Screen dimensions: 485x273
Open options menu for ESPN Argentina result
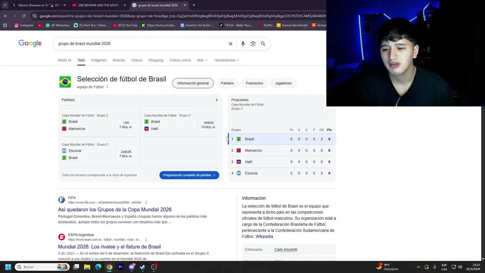point(145,240)
